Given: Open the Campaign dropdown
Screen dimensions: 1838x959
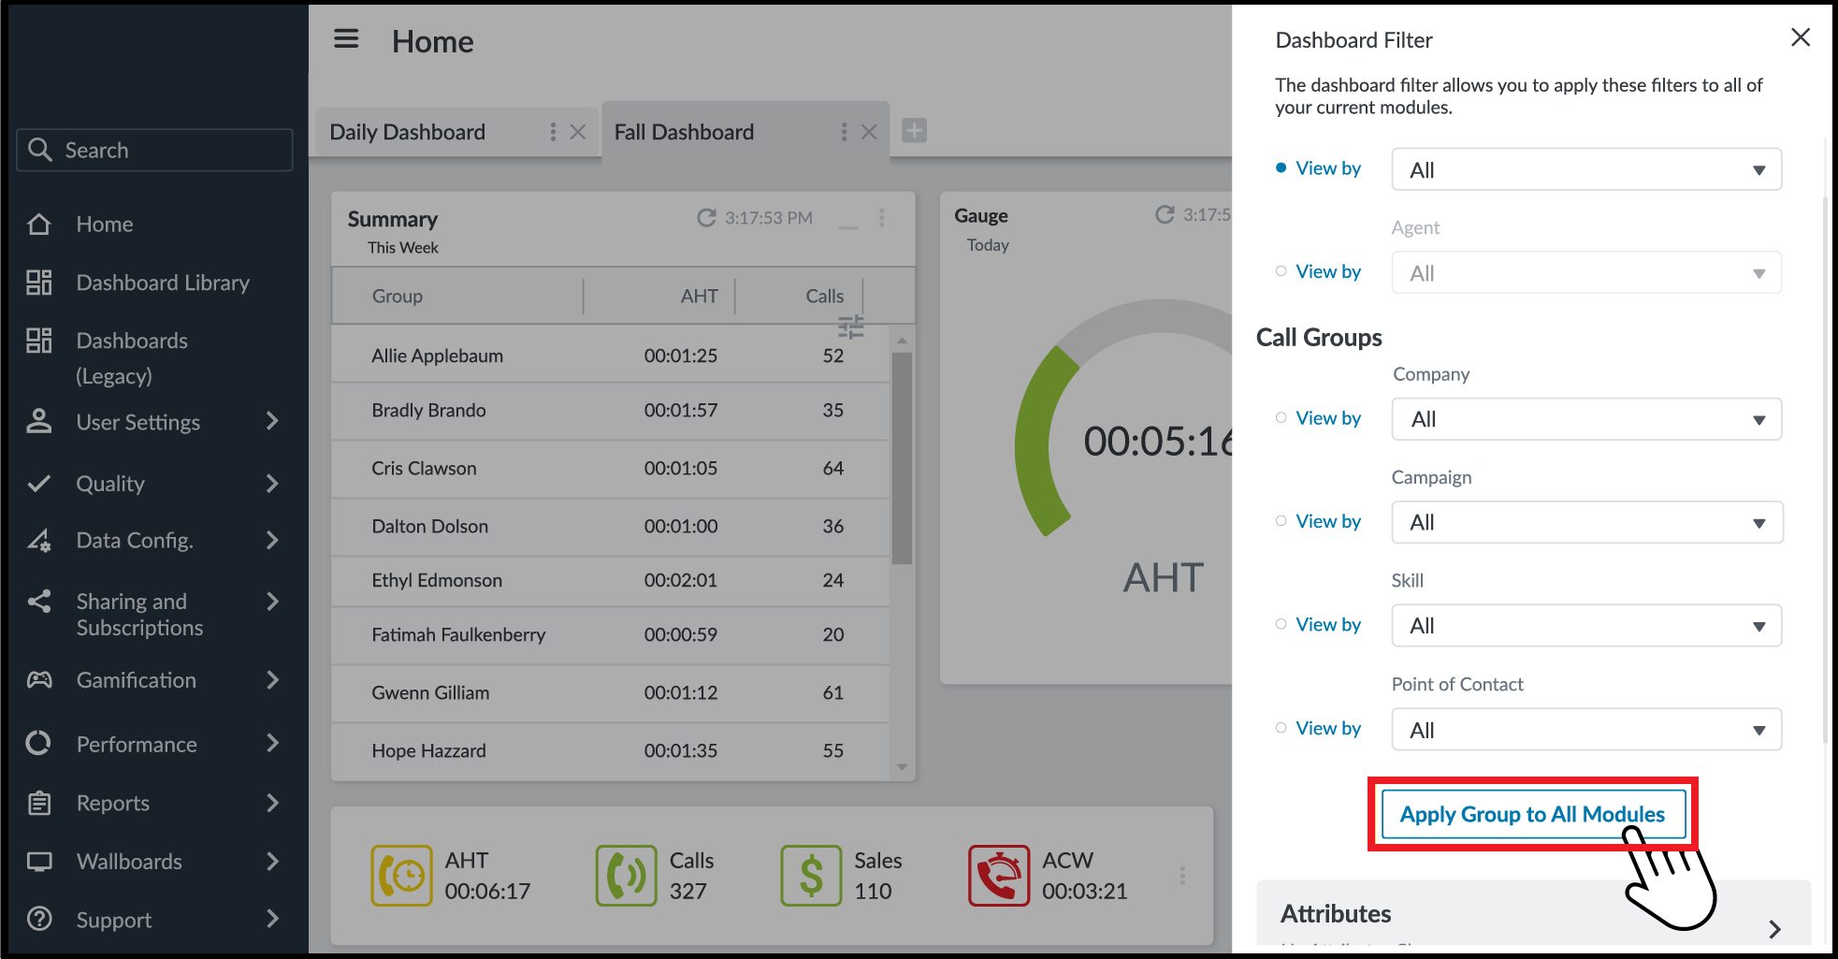Looking at the screenshot, I should (x=1586, y=522).
